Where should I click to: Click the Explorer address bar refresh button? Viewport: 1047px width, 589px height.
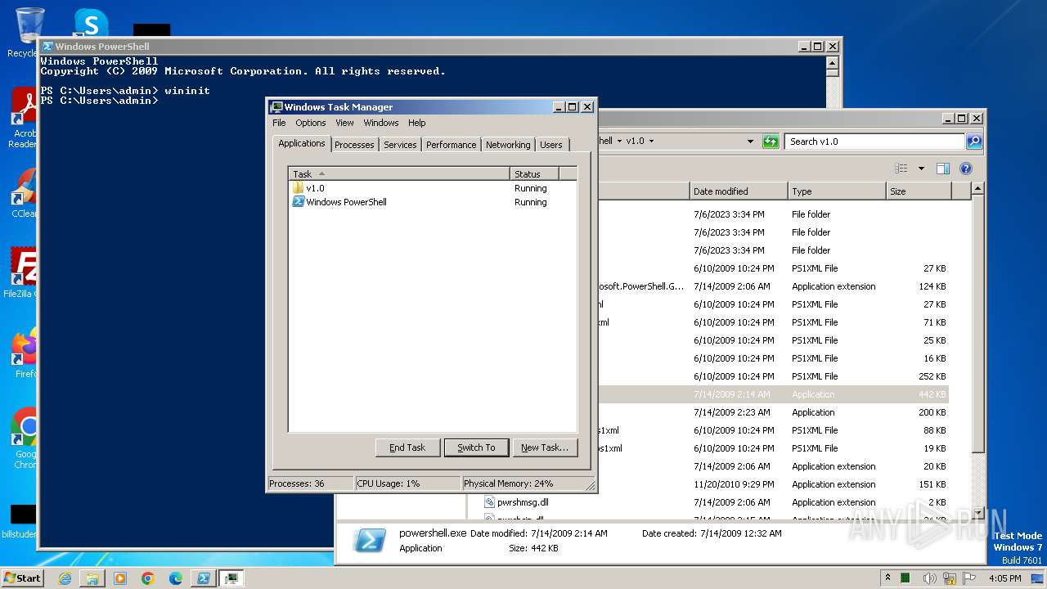(x=771, y=142)
